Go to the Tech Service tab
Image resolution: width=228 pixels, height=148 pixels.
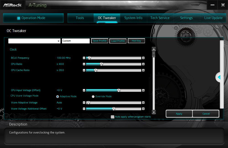click(160, 18)
